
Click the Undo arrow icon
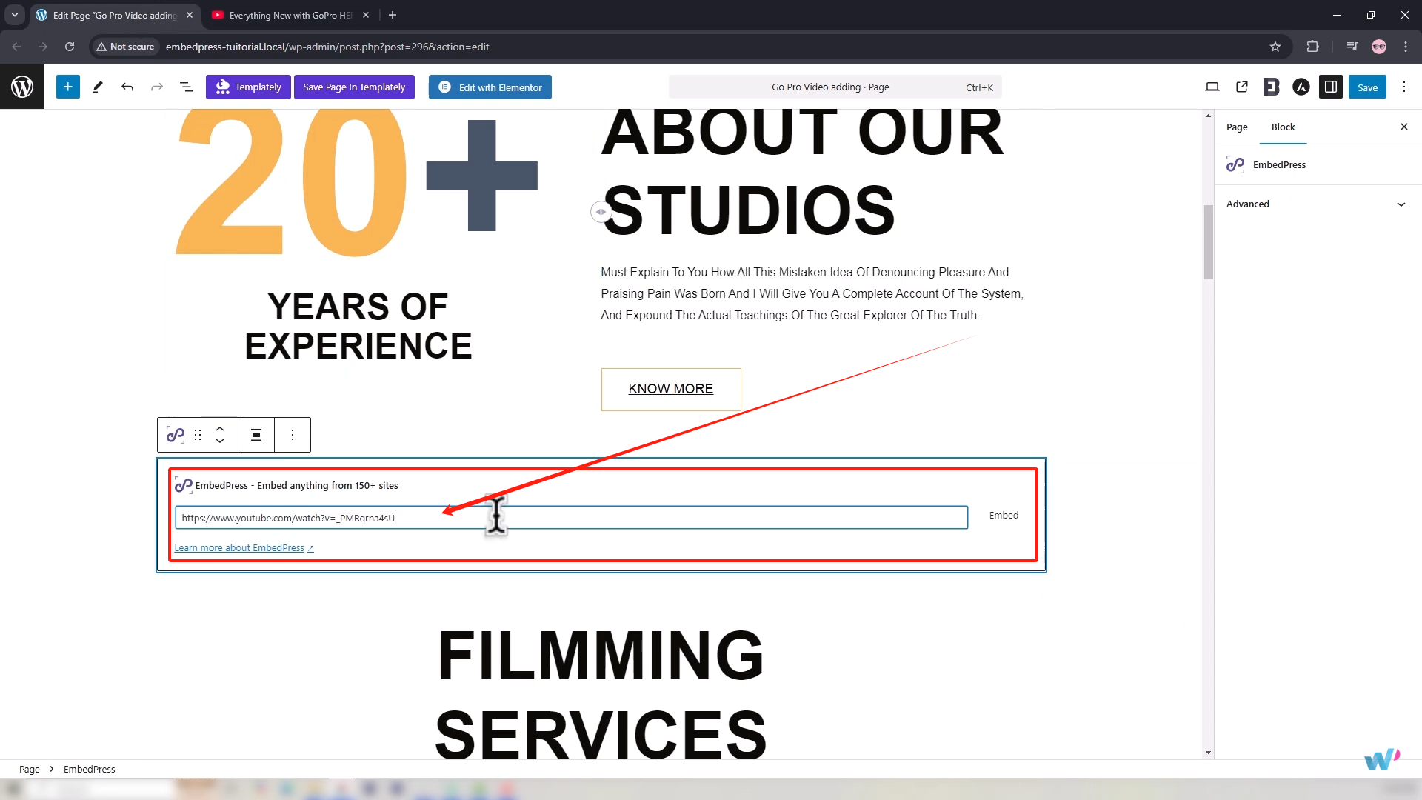[127, 87]
